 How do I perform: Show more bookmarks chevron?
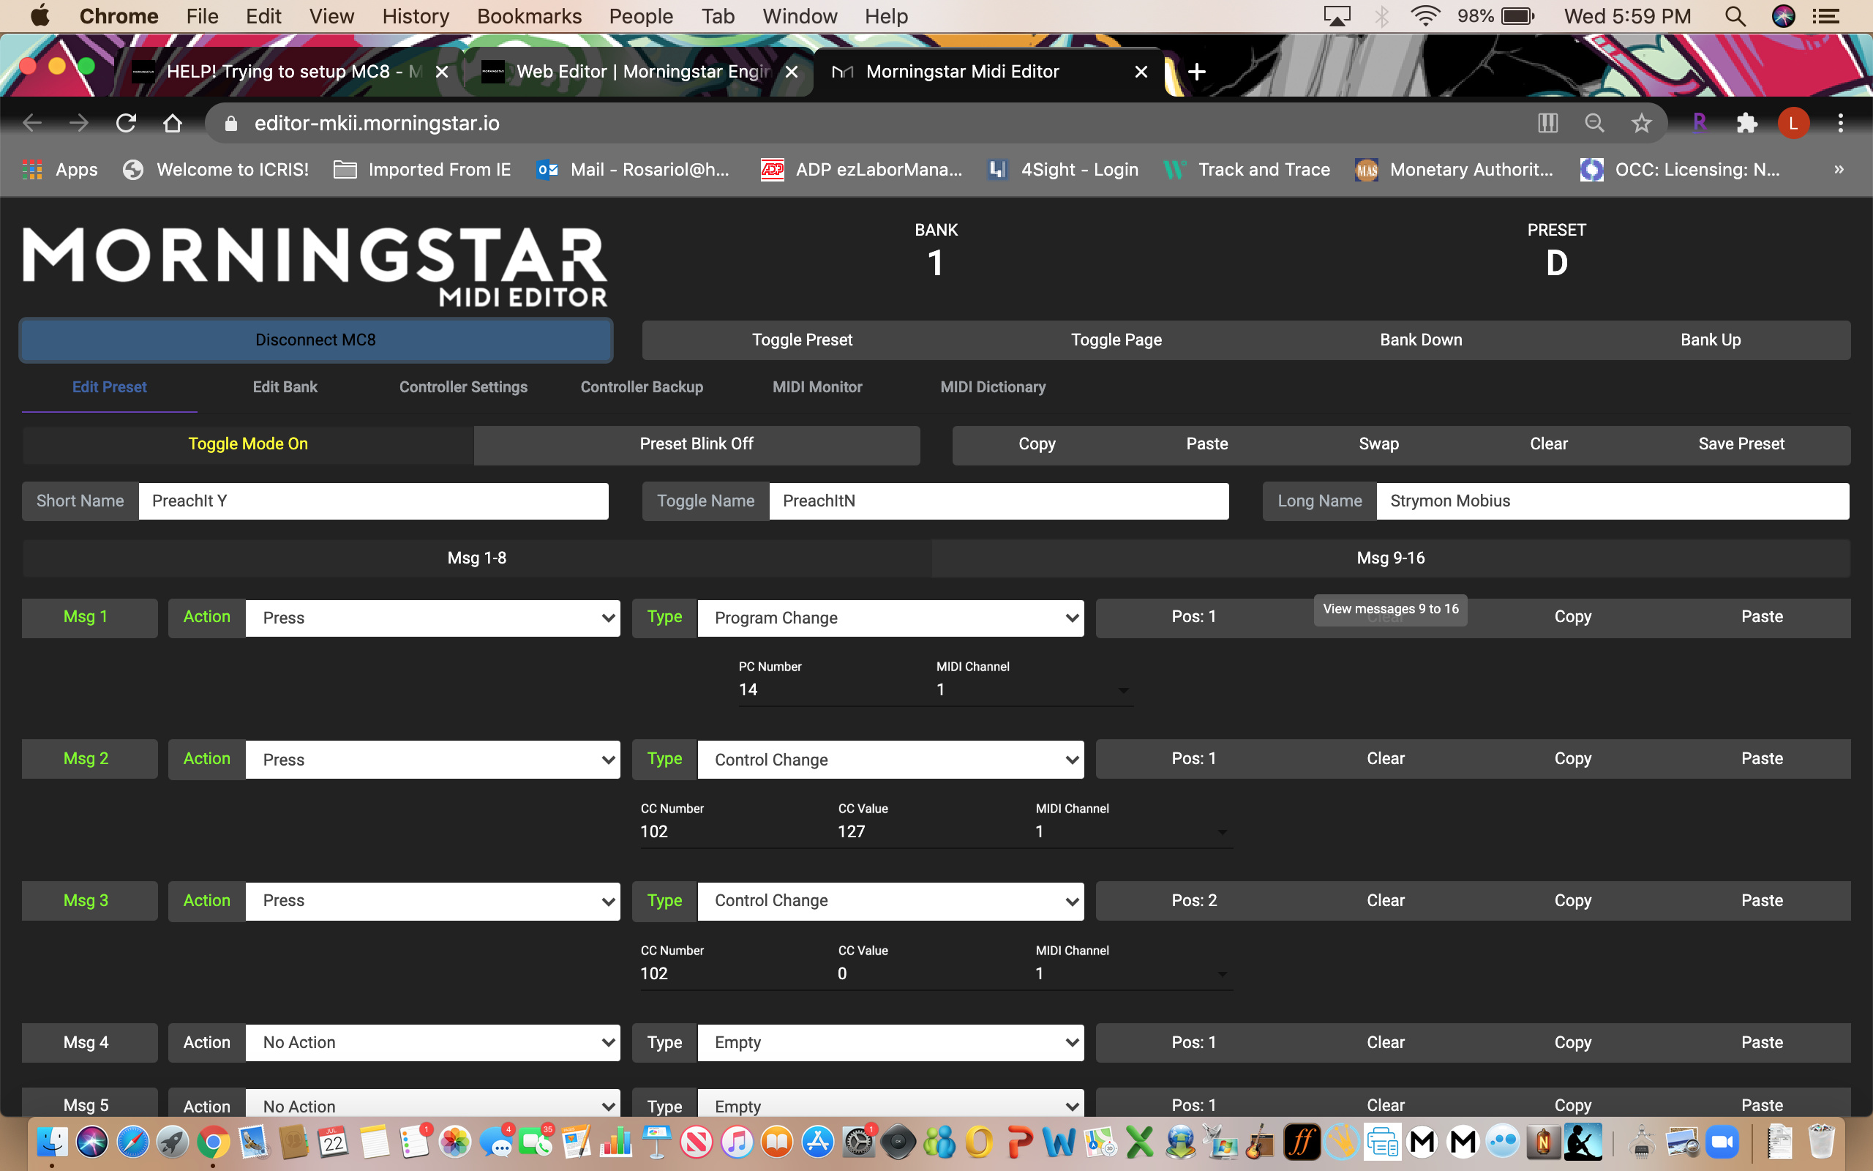(1839, 170)
